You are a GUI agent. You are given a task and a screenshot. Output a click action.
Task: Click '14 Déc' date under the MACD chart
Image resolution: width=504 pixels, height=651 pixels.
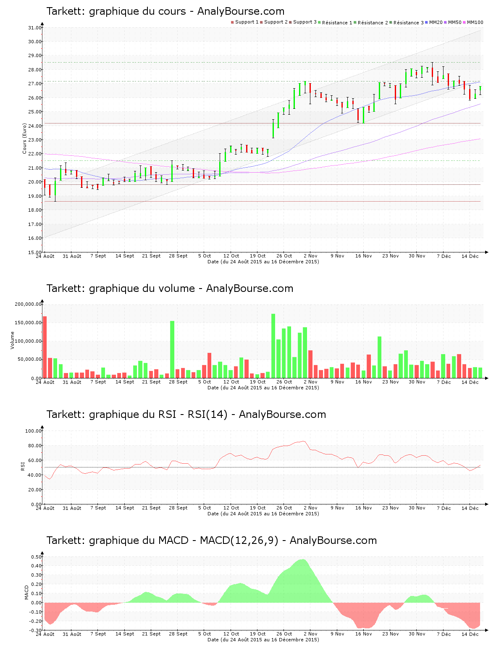coord(470,634)
